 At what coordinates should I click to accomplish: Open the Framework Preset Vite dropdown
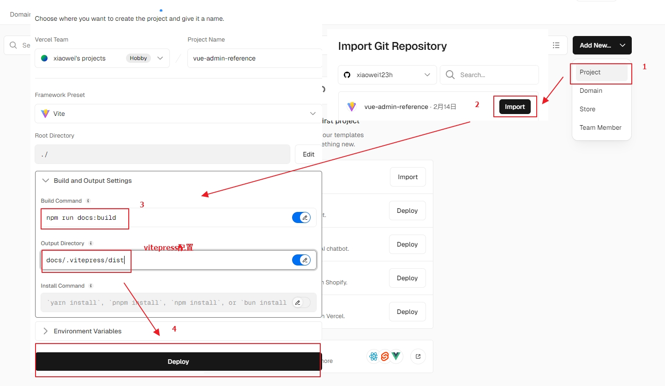tap(178, 114)
